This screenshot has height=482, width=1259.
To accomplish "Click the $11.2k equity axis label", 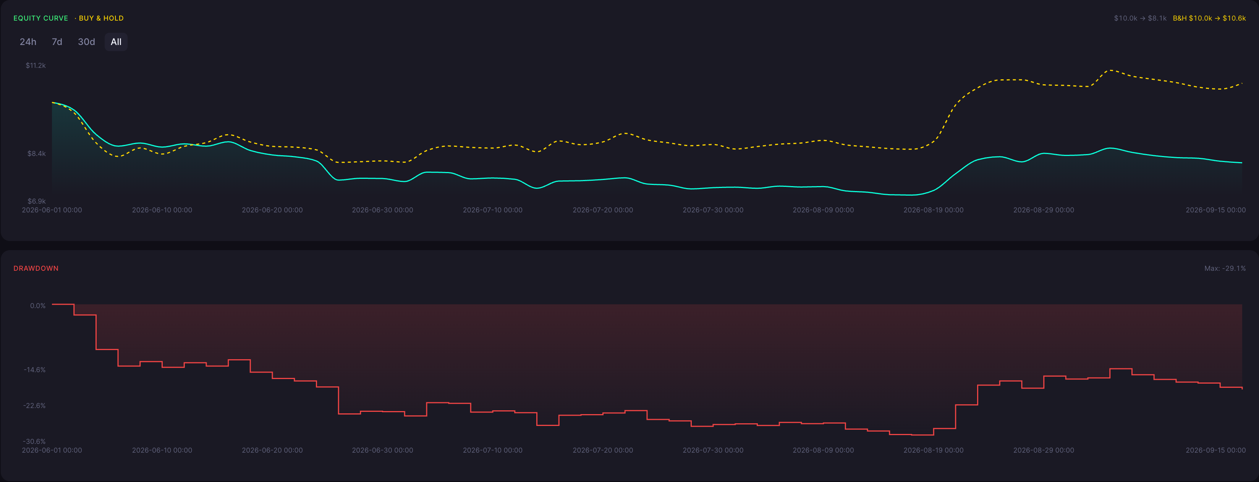I will [x=36, y=65].
